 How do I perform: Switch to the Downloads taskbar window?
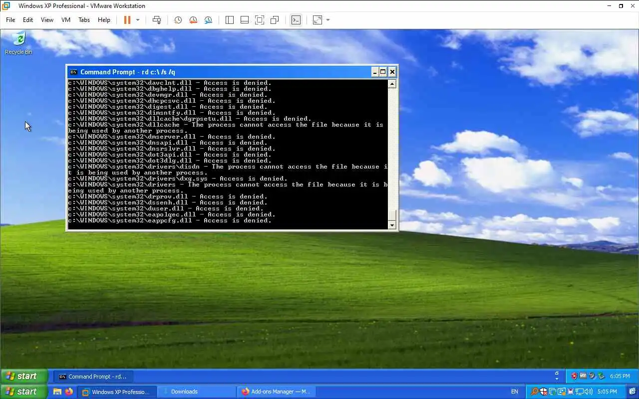click(x=197, y=392)
